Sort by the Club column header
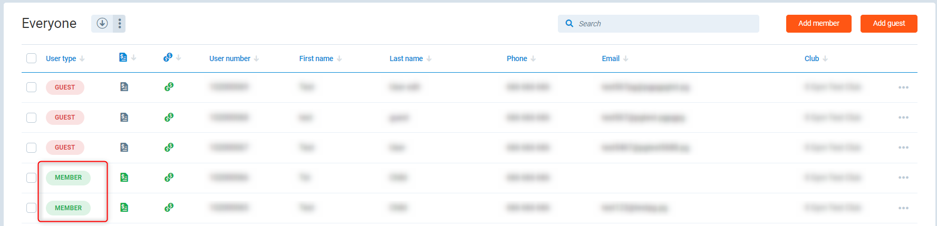This screenshot has width=937, height=226. point(812,58)
